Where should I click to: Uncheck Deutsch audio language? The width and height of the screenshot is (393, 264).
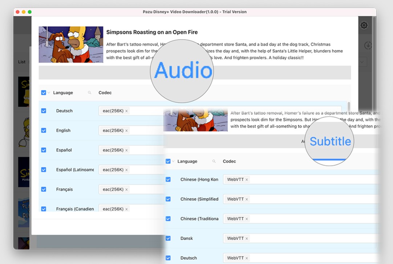44,111
